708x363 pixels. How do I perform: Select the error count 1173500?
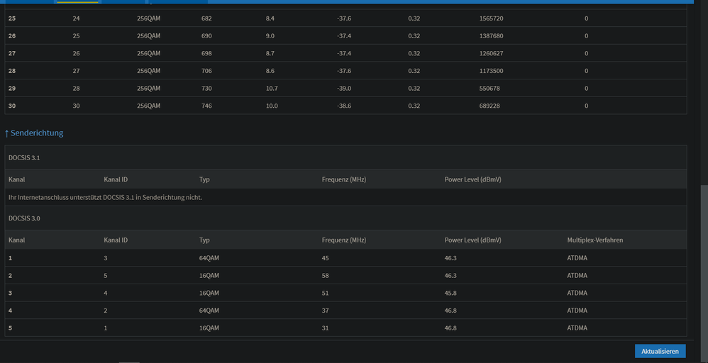pyautogui.click(x=491, y=71)
